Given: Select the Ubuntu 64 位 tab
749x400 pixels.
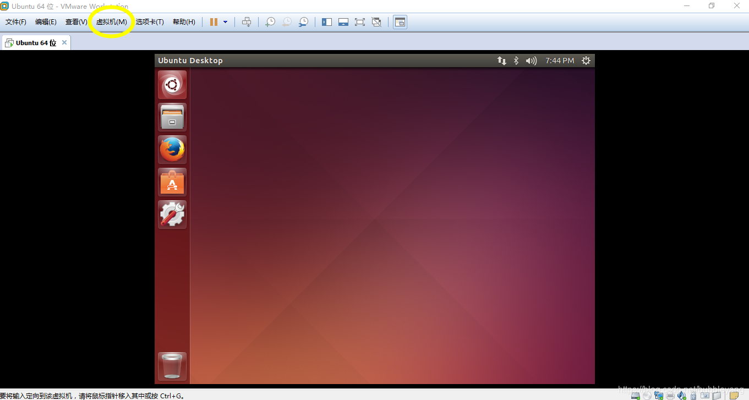Looking at the screenshot, I should [36, 42].
